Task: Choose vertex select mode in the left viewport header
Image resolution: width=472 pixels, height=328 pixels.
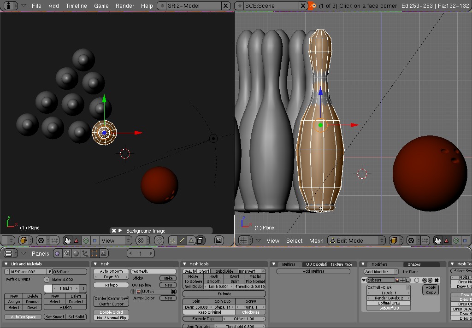Action: coord(172,240)
